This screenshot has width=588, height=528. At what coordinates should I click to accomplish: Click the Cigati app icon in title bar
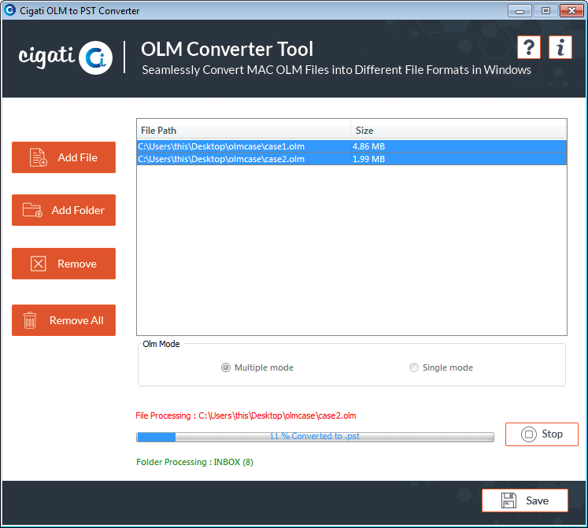[x=9, y=10]
